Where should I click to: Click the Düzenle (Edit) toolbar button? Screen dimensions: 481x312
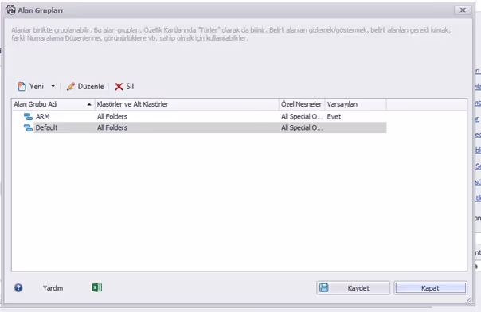pyautogui.click(x=85, y=87)
